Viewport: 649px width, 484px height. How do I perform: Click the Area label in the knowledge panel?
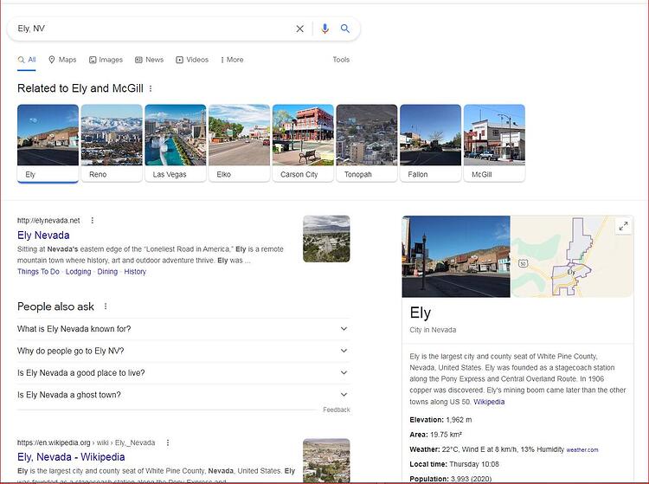coord(419,435)
